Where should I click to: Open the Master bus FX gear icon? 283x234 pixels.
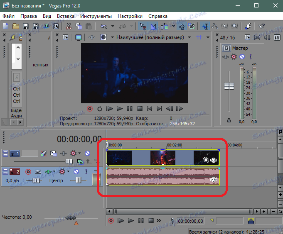(x=234, y=57)
